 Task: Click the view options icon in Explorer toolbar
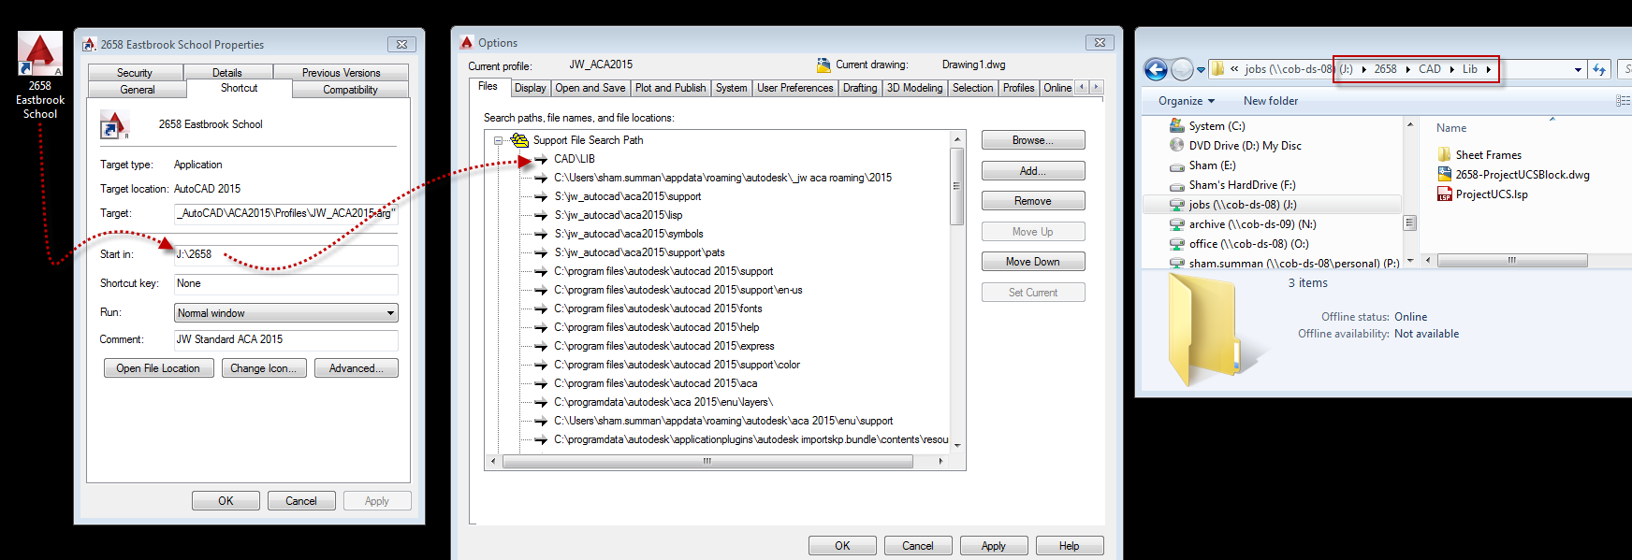(1623, 101)
